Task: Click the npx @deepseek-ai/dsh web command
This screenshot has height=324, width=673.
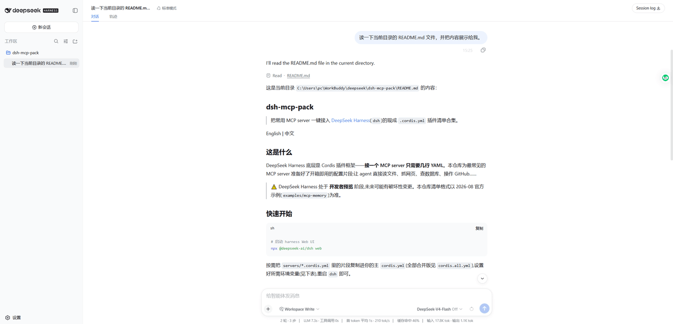Action: [296, 248]
